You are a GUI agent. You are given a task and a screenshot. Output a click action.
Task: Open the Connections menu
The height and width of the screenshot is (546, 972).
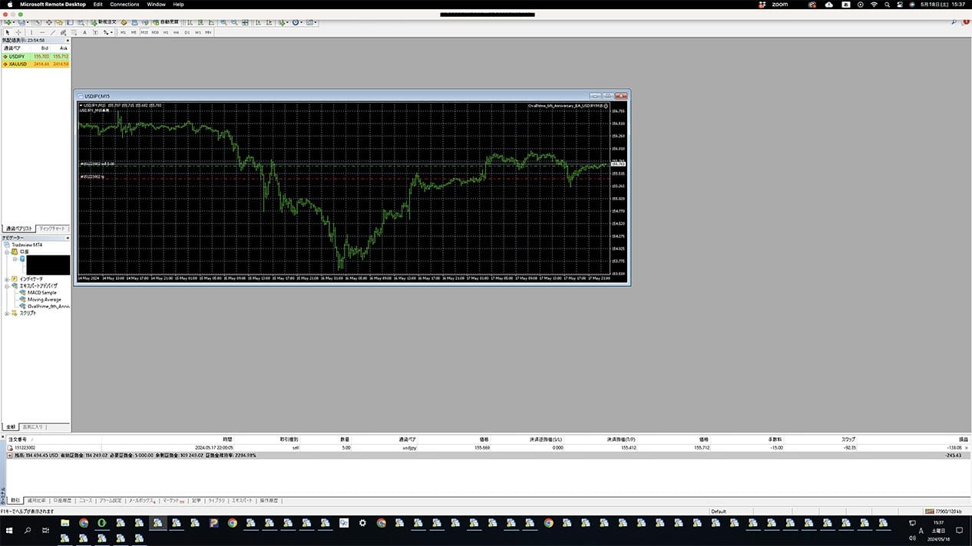tap(124, 5)
